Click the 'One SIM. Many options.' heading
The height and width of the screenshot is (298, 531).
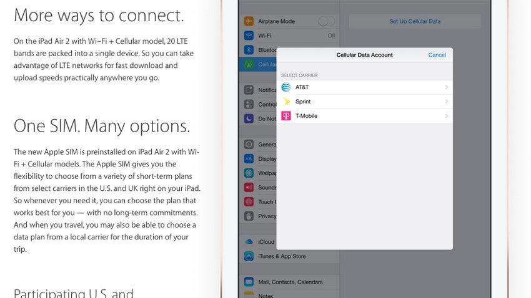(102, 127)
